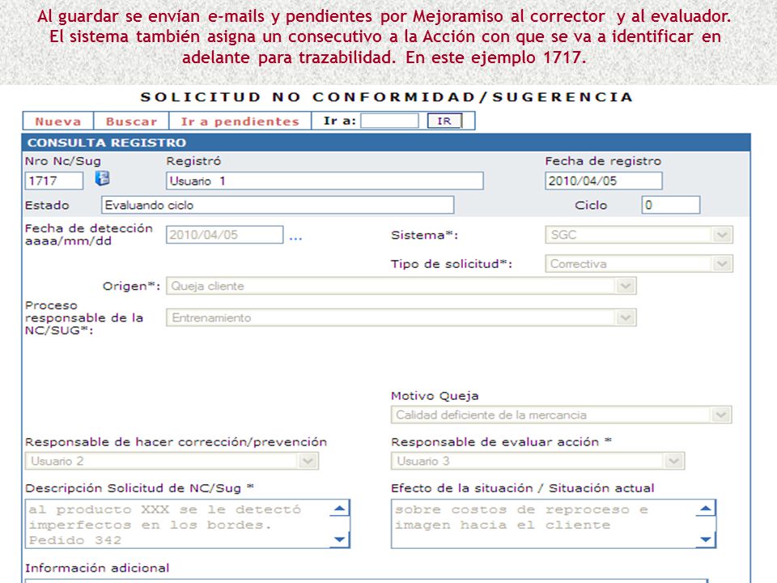777x583 pixels.
Task: Click up arrow in Efecto de la situación scrollbar
Action: coord(706,509)
